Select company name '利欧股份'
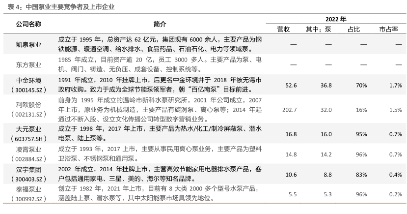The width and height of the screenshot is (407, 214). pyautogui.click(x=28, y=105)
